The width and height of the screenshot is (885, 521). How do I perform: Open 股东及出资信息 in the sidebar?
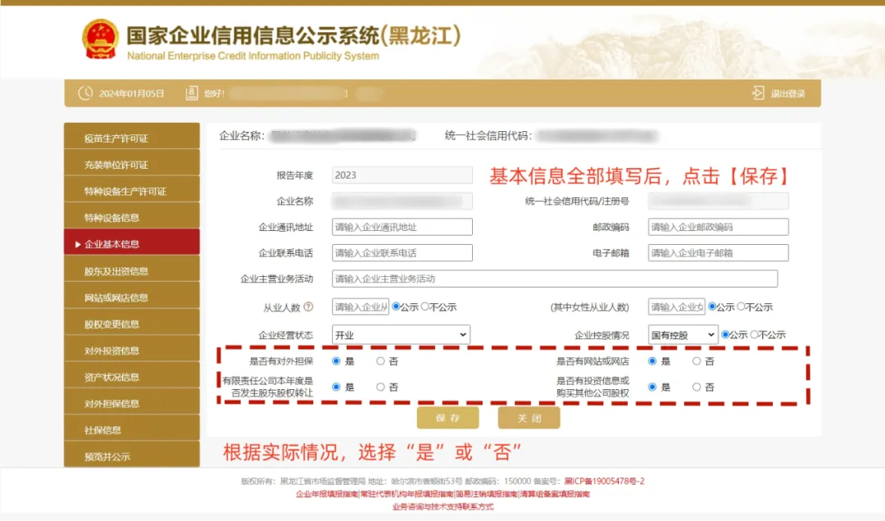(132, 271)
